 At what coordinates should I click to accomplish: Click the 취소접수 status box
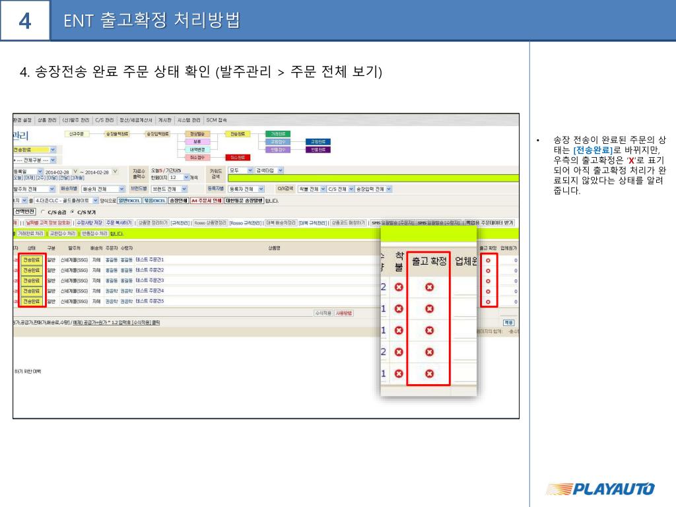[197, 157]
